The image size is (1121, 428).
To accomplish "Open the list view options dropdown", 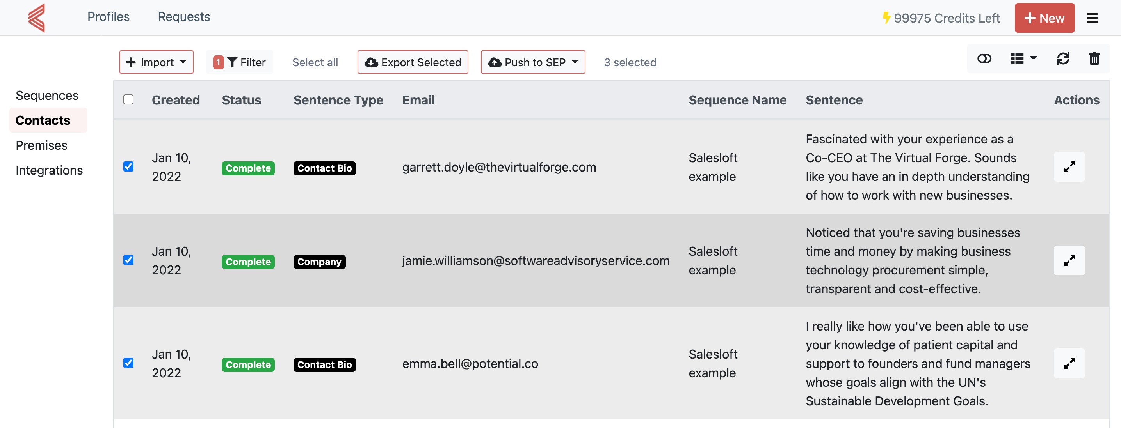I will point(1023,58).
